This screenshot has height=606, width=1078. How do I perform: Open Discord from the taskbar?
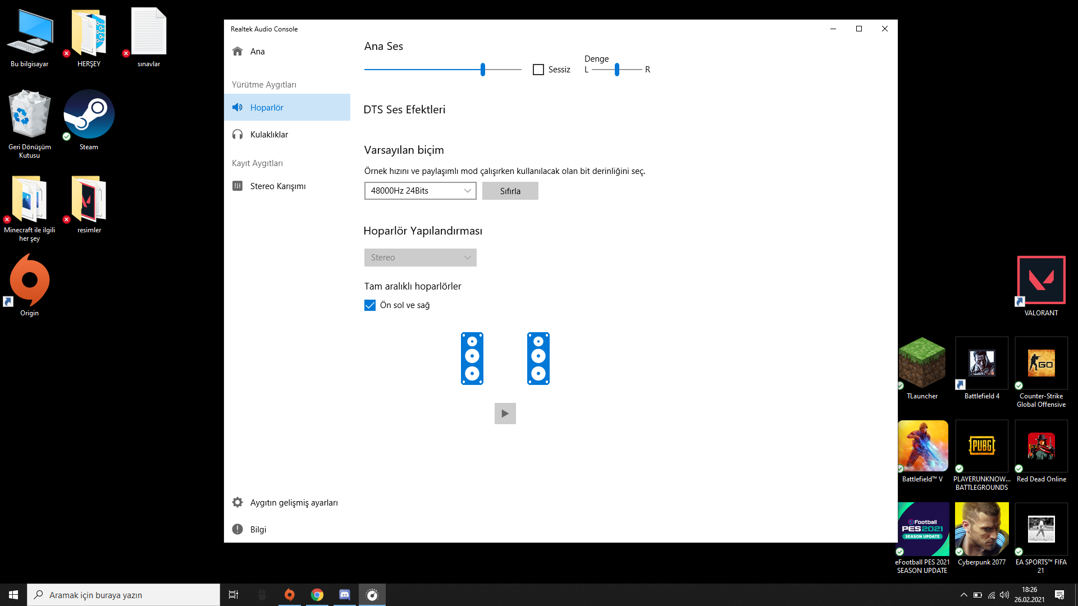(344, 595)
